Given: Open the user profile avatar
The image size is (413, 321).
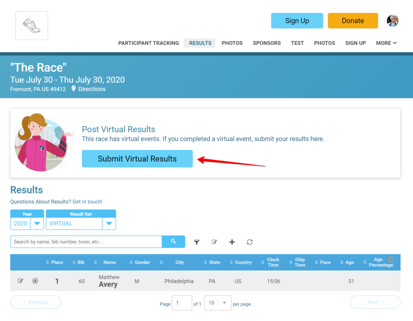Looking at the screenshot, I should 392,21.
